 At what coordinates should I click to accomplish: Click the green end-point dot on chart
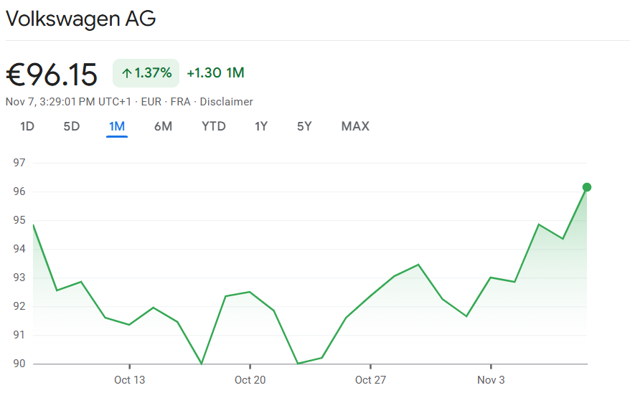pyautogui.click(x=587, y=187)
